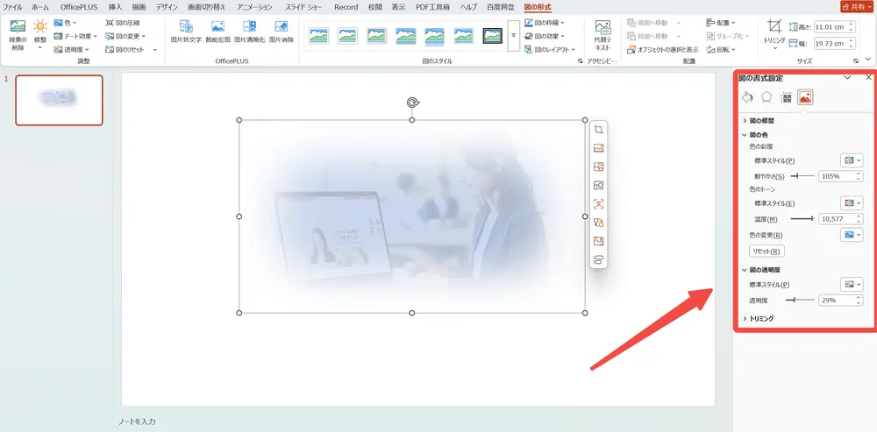Click the replace-shapes icon in floating toolbar

coord(598,223)
